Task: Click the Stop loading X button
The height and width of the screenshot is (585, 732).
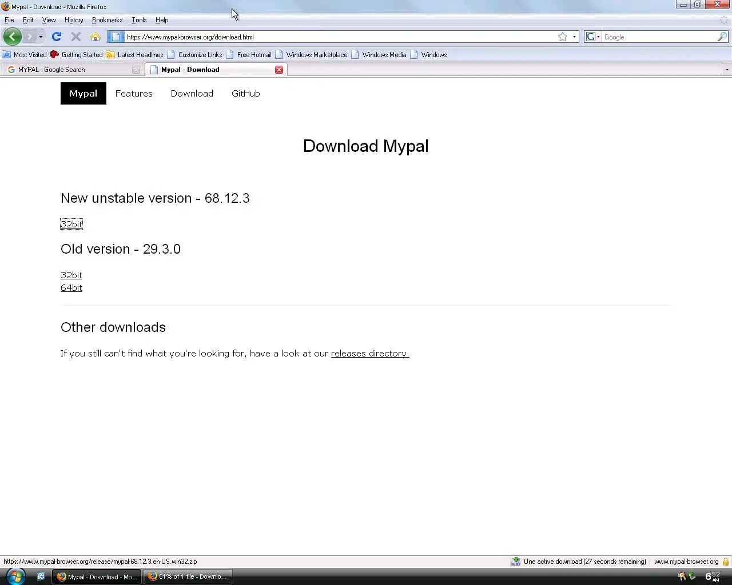Action: pyautogui.click(x=75, y=37)
